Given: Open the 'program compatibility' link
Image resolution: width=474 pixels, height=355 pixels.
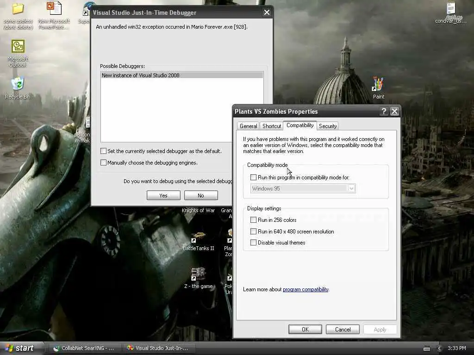Looking at the screenshot, I should (x=306, y=289).
